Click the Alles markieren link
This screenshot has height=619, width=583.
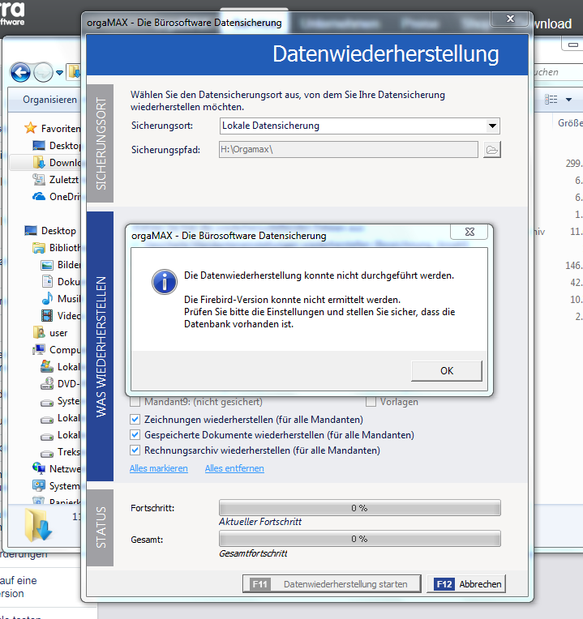click(159, 468)
